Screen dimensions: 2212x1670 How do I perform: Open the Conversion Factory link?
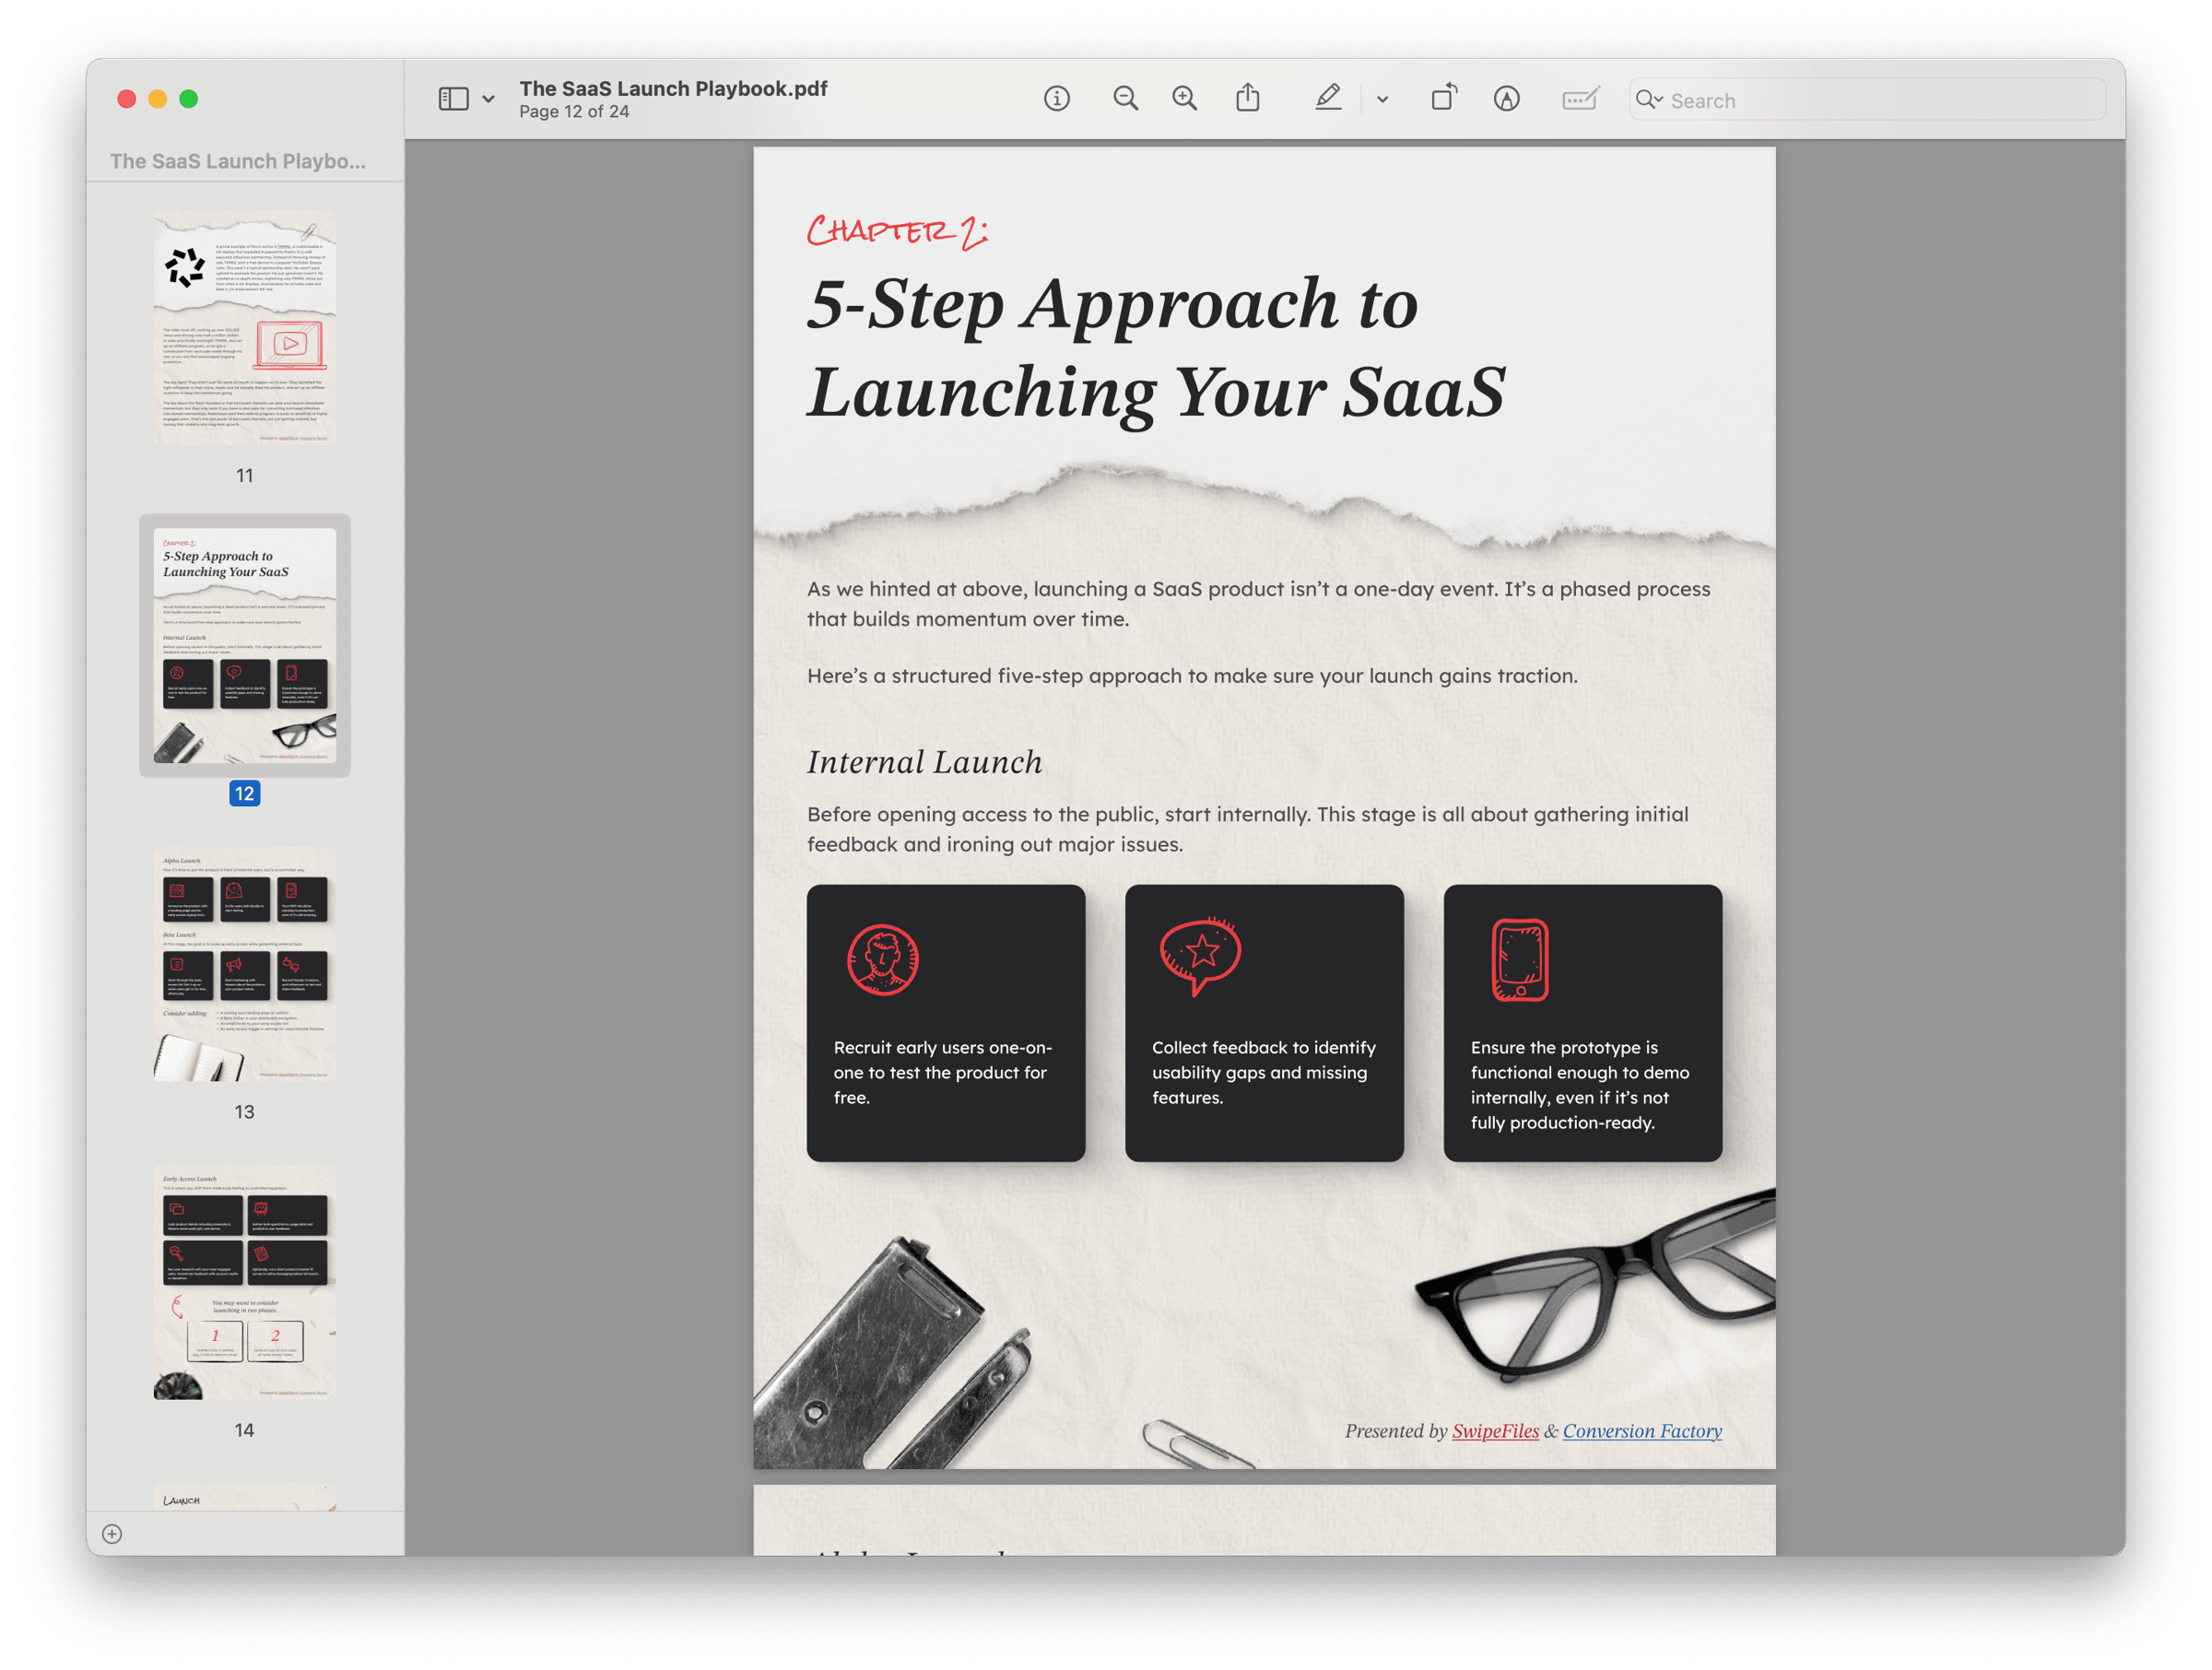(x=1642, y=1431)
